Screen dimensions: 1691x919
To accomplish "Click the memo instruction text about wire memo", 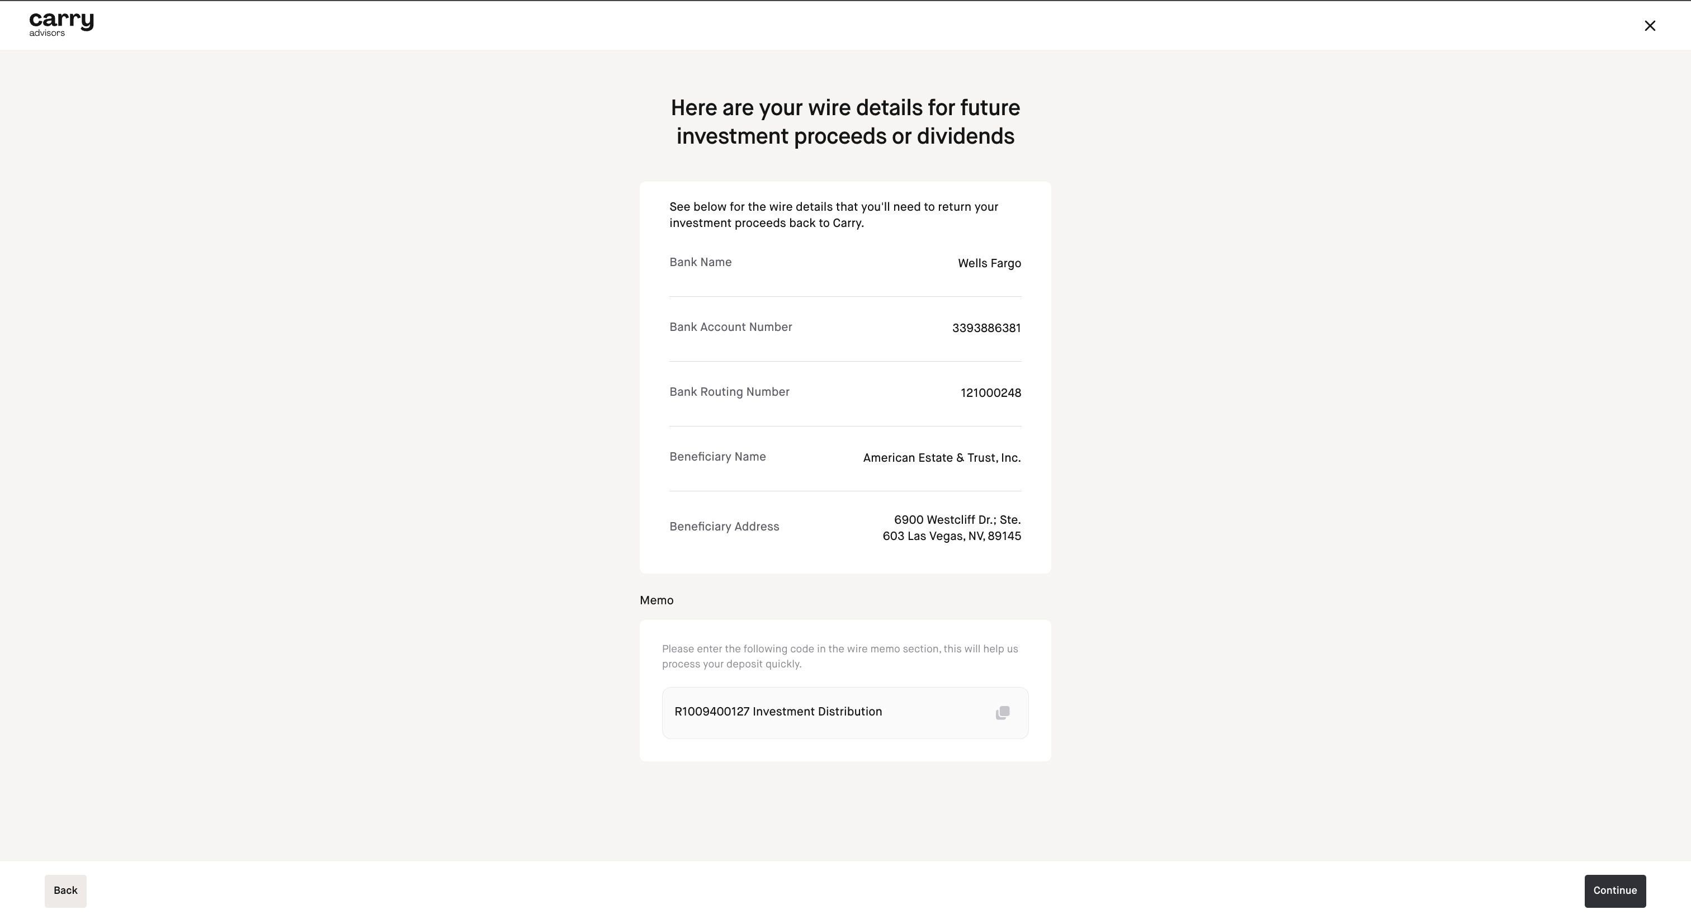I will pos(839,656).
